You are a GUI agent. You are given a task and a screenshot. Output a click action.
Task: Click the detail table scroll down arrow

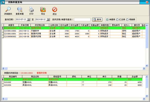coord(147,96)
